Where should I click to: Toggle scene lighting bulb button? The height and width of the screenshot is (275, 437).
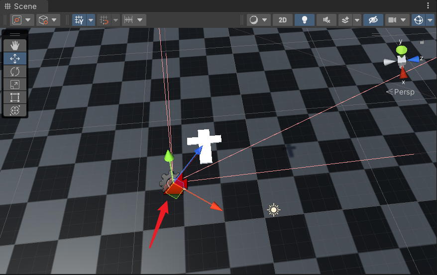[x=305, y=20]
